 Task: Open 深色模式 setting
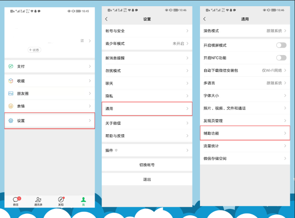(245, 31)
